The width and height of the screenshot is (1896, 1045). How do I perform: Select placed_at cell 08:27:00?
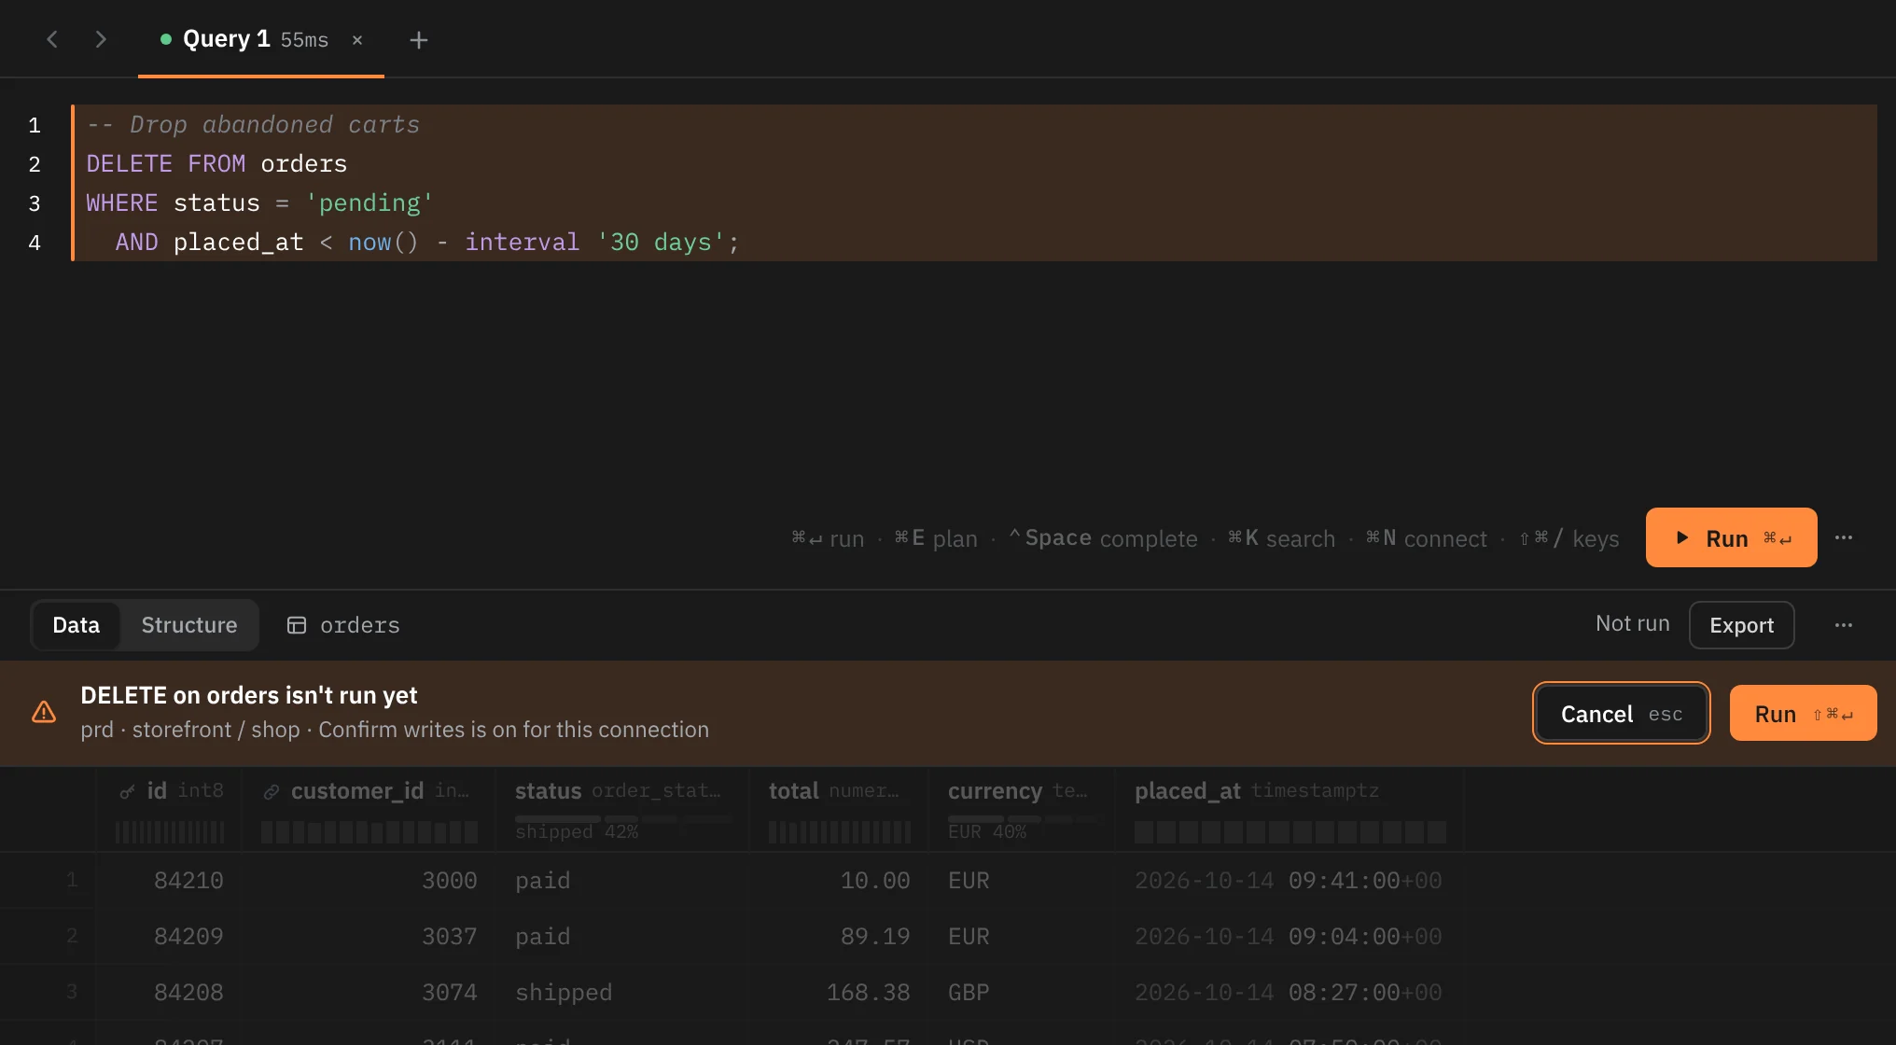click(x=1289, y=992)
